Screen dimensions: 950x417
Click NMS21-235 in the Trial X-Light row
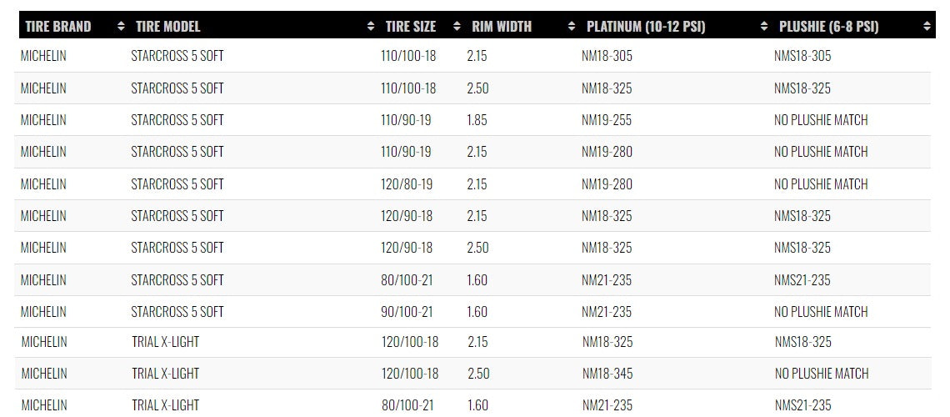(x=803, y=405)
